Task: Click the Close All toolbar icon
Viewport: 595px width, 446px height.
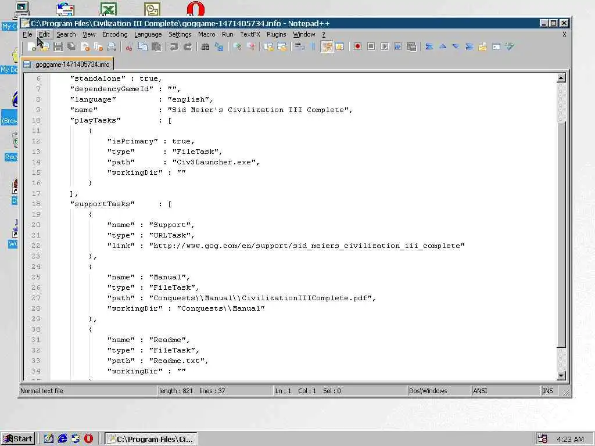Action: 98,46
